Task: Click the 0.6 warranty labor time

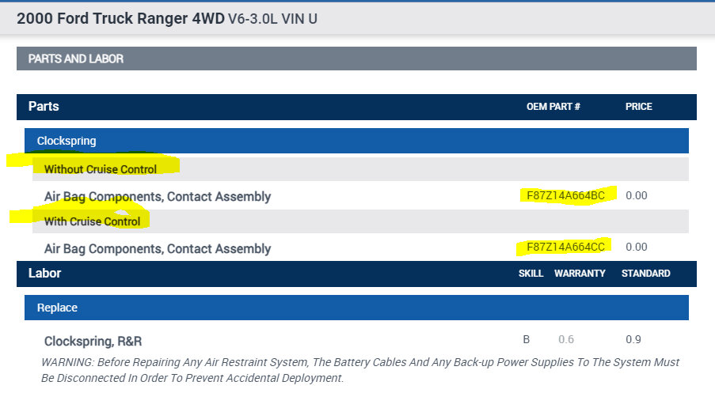Action: pyautogui.click(x=565, y=340)
